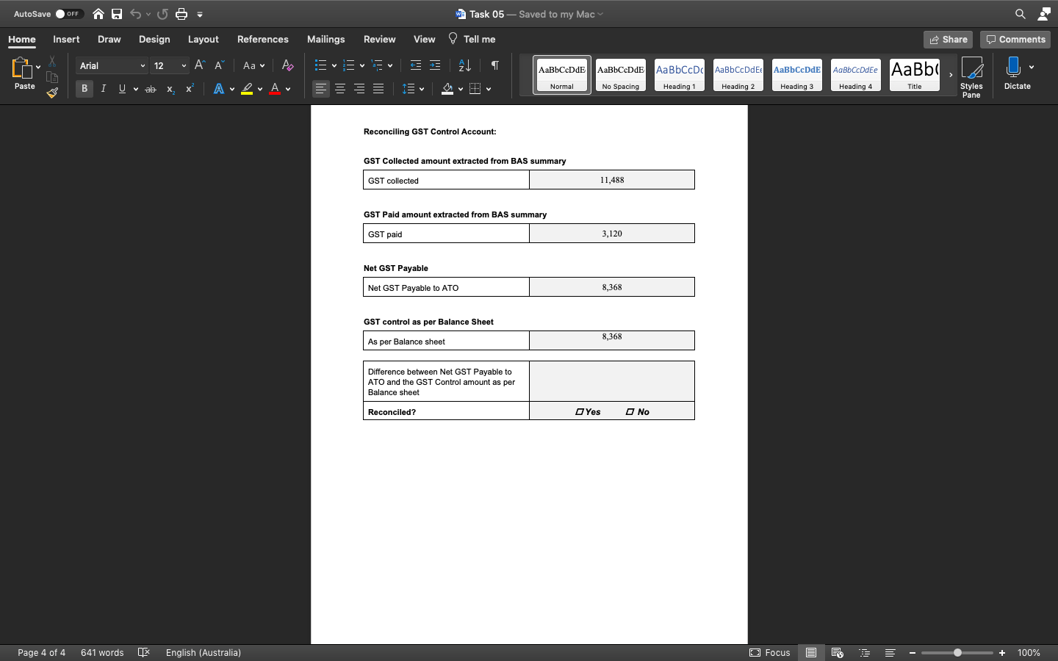Toggle left text alignment
Screen dimensions: 1058x661
tap(321, 89)
